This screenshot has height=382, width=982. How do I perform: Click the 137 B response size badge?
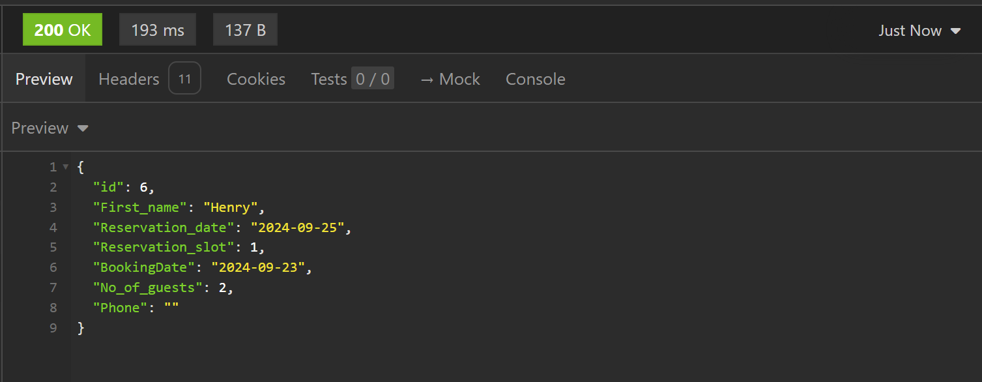pyautogui.click(x=245, y=30)
